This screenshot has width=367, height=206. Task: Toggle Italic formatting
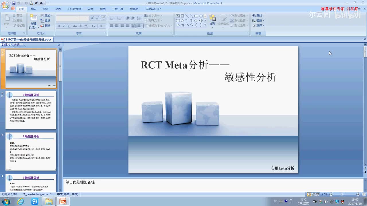pyautogui.click(x=64, y=26)
